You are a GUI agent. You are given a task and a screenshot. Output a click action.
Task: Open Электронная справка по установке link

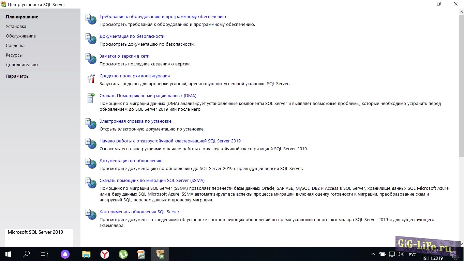pos(135,121)
